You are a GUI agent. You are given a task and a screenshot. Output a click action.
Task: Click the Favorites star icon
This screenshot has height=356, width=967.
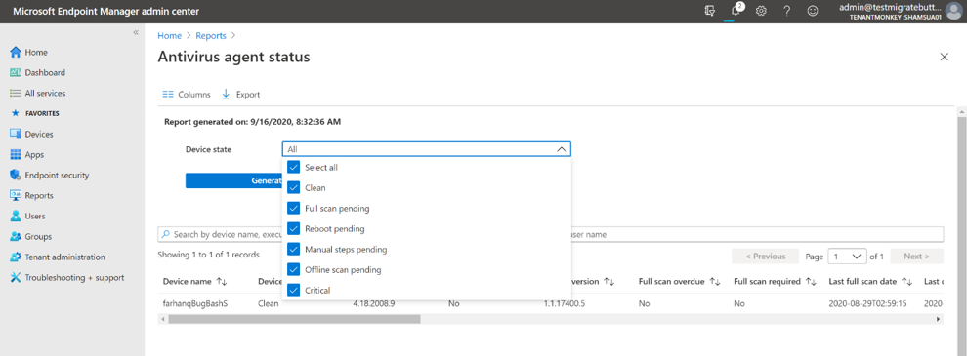point(16,113)
